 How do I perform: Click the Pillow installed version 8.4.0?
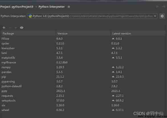pos(60,39)
